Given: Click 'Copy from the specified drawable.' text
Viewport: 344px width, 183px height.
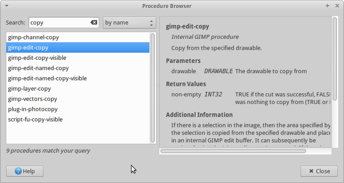Looking at the screenshot, I should point(217,48).
